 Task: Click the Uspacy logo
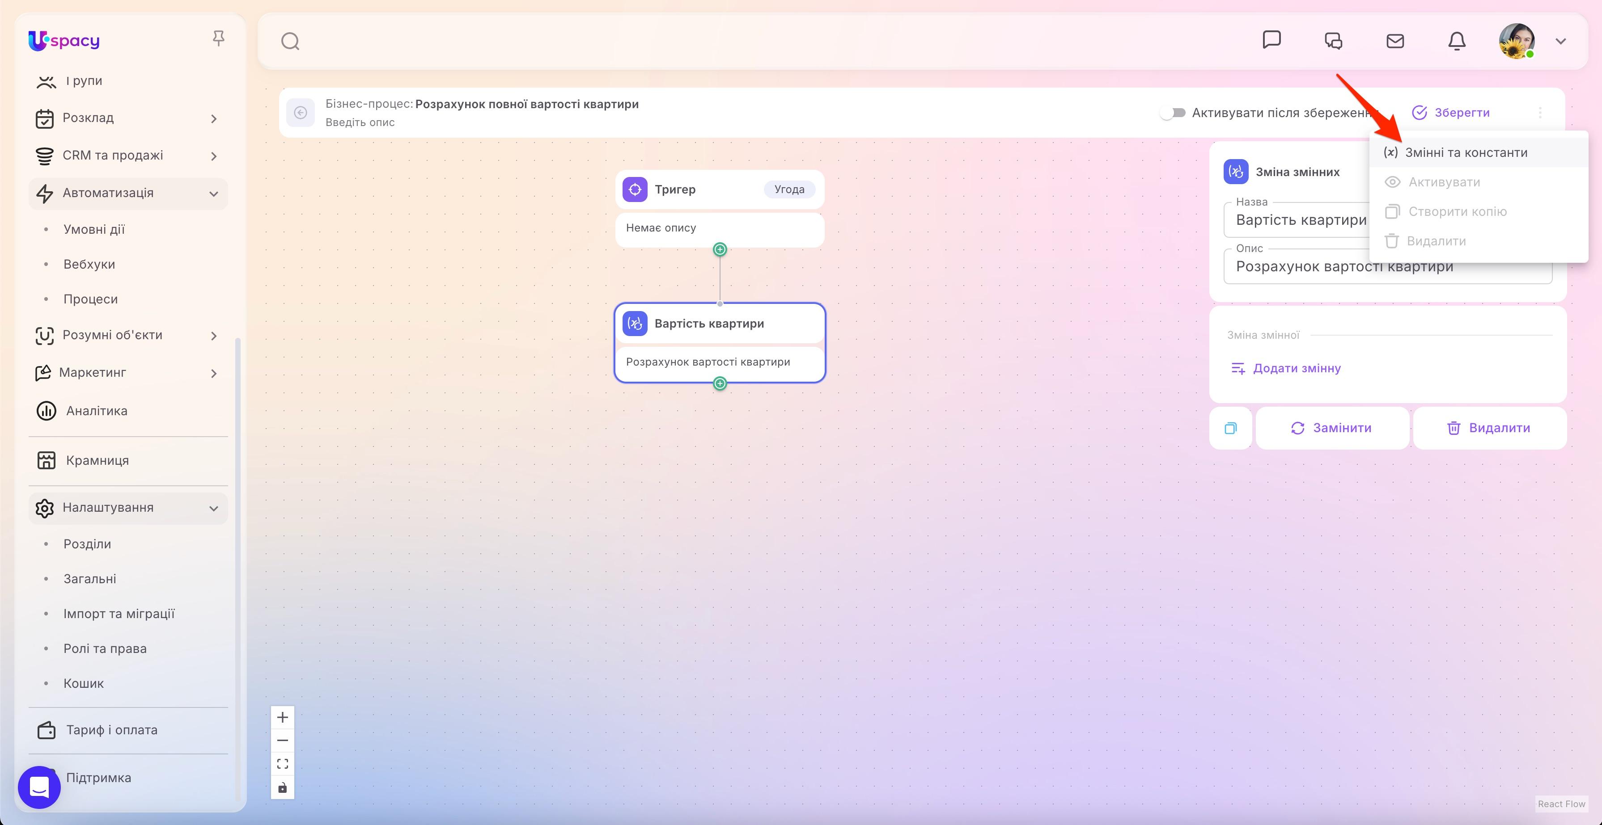tap(64, 41)
